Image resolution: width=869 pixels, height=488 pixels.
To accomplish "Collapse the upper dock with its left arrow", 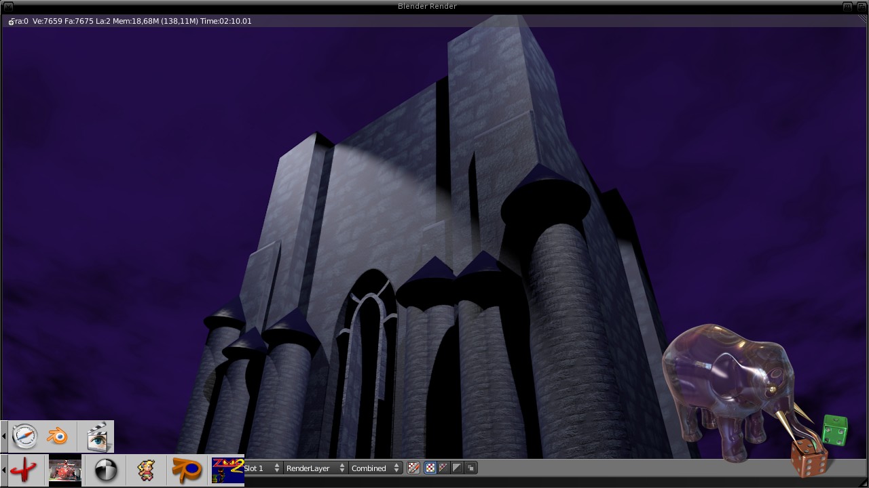I will coord(4,437).
